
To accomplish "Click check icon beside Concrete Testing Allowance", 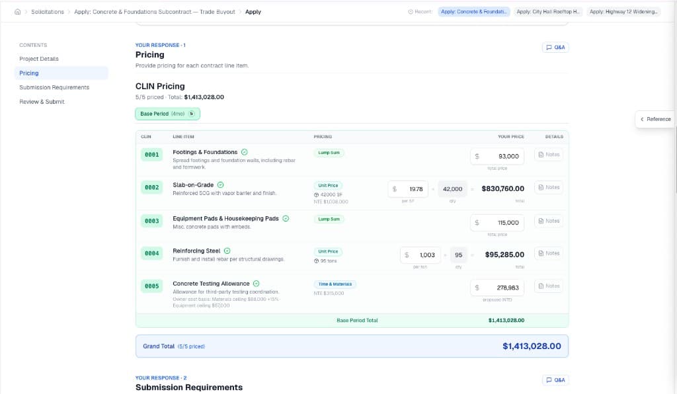I will pos(256,284).
